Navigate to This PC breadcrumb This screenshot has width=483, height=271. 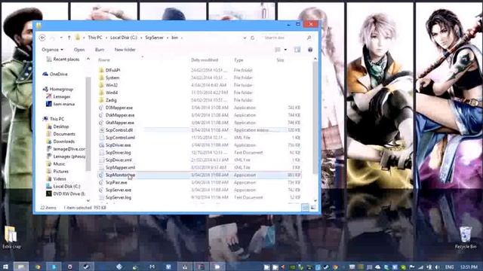click(x=95, y=38)
